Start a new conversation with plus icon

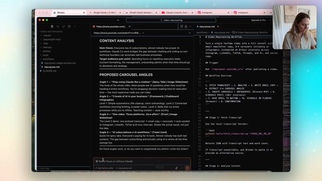click(190, 33)
